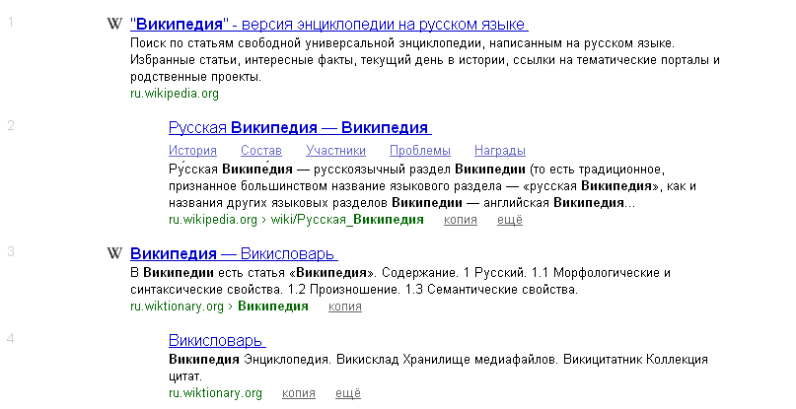This screenshot has width=796, height=409.
Task: Open "Википедия - версия энциклопедии на русском языке" result
Action: (329, 24)
